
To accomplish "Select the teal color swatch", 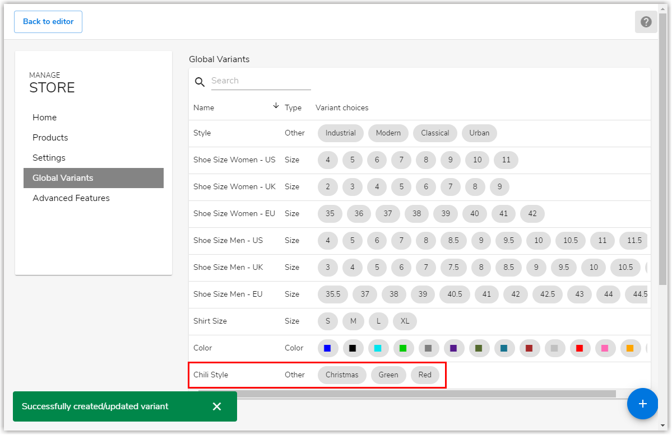I will (504, 348).
